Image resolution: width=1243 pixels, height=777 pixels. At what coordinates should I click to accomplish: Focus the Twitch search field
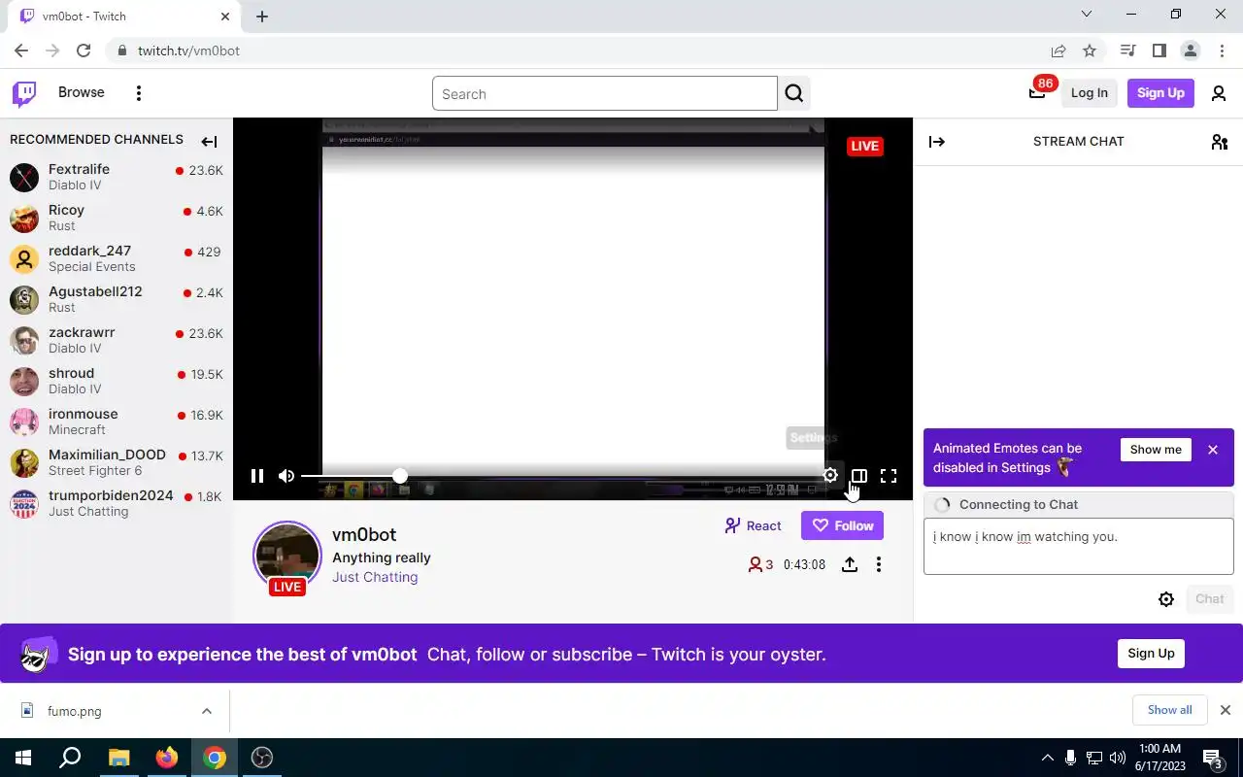pyautogui.click(x=605, y=94)
